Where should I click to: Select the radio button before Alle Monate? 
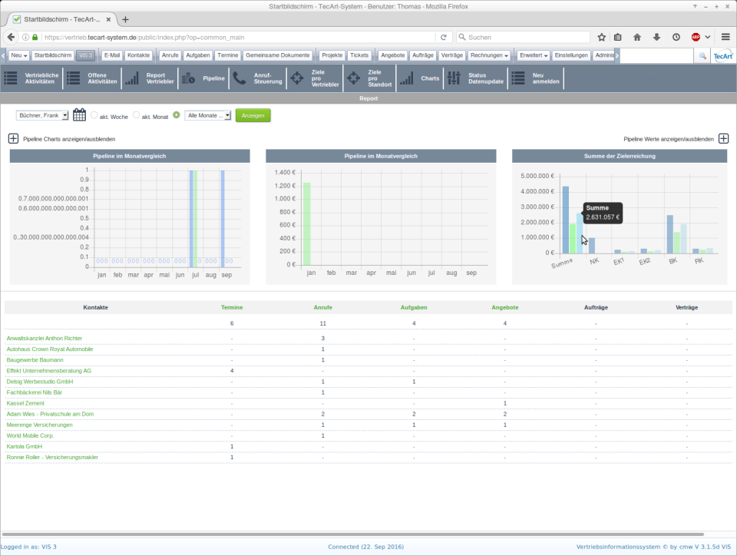[177, 115]
